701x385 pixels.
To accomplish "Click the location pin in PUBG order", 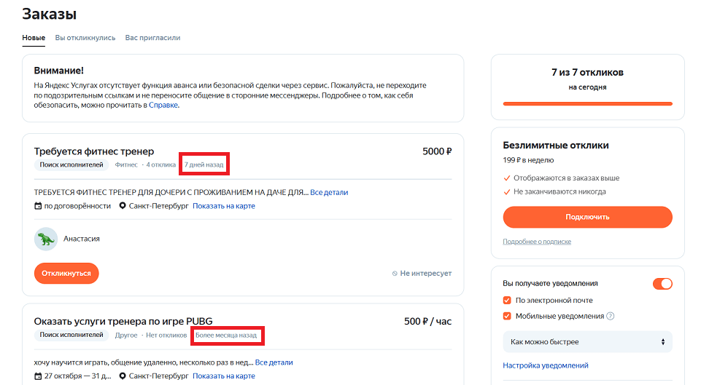I will tap(123, 376).
